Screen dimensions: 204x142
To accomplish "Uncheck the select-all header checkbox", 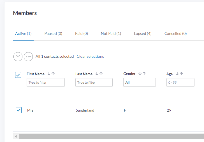I will point(18,75).
